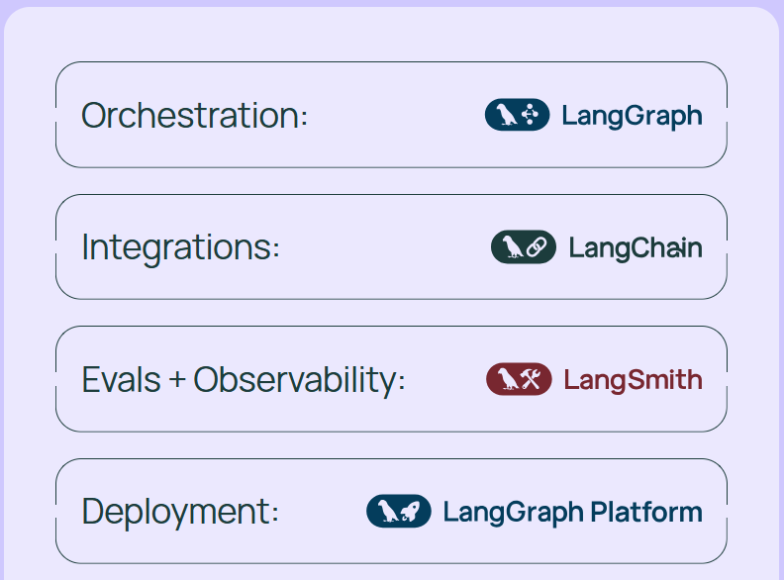Open the LangGraph product name link
Screen dimensions: 784x580
tap(632, 116)
